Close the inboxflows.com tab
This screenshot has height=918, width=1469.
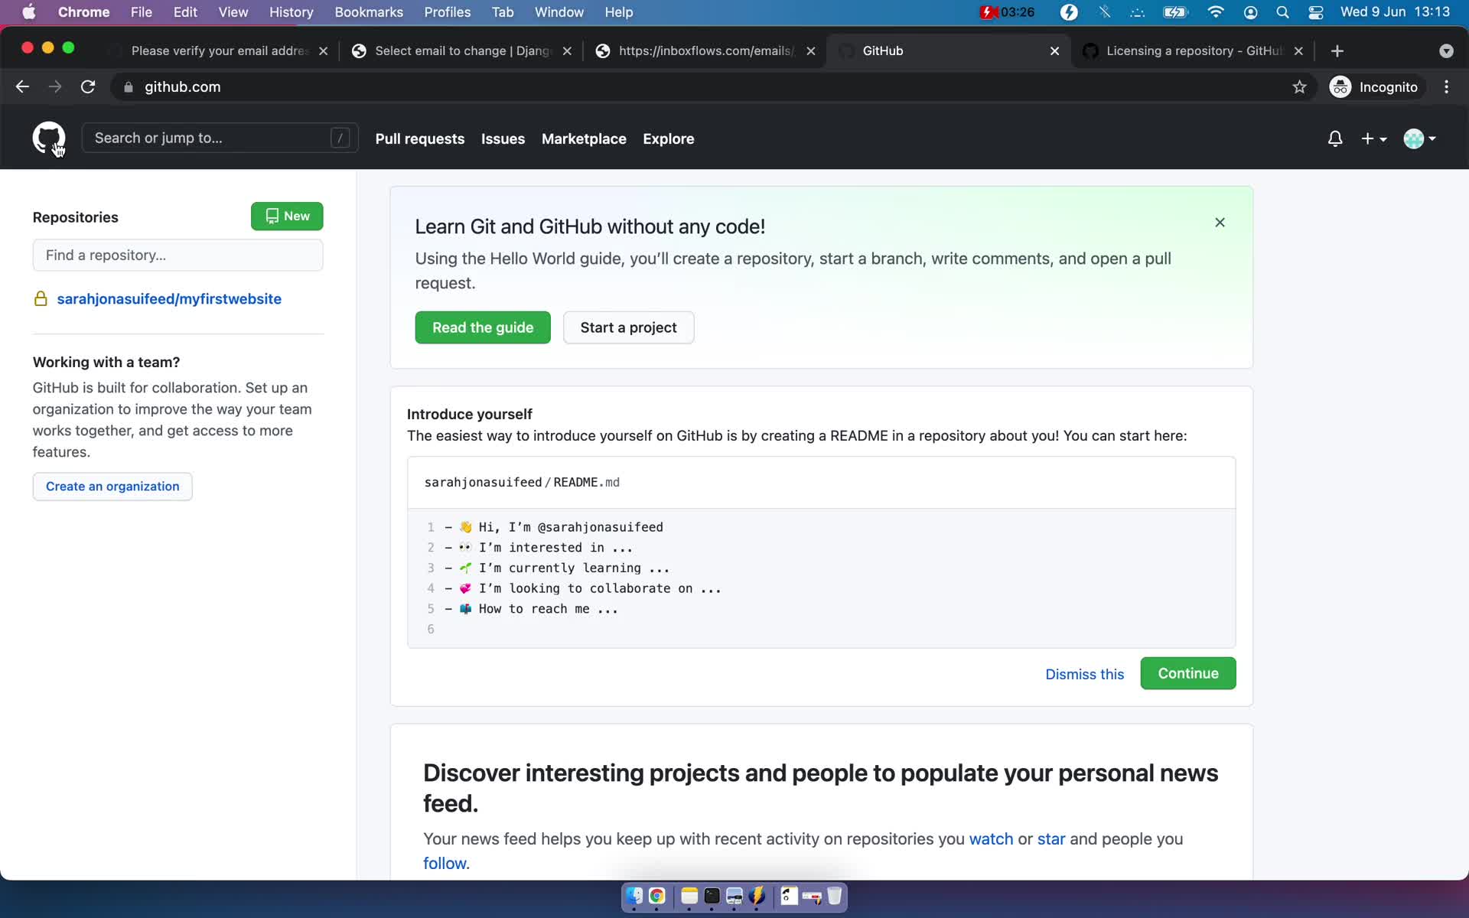coord(811,50)
